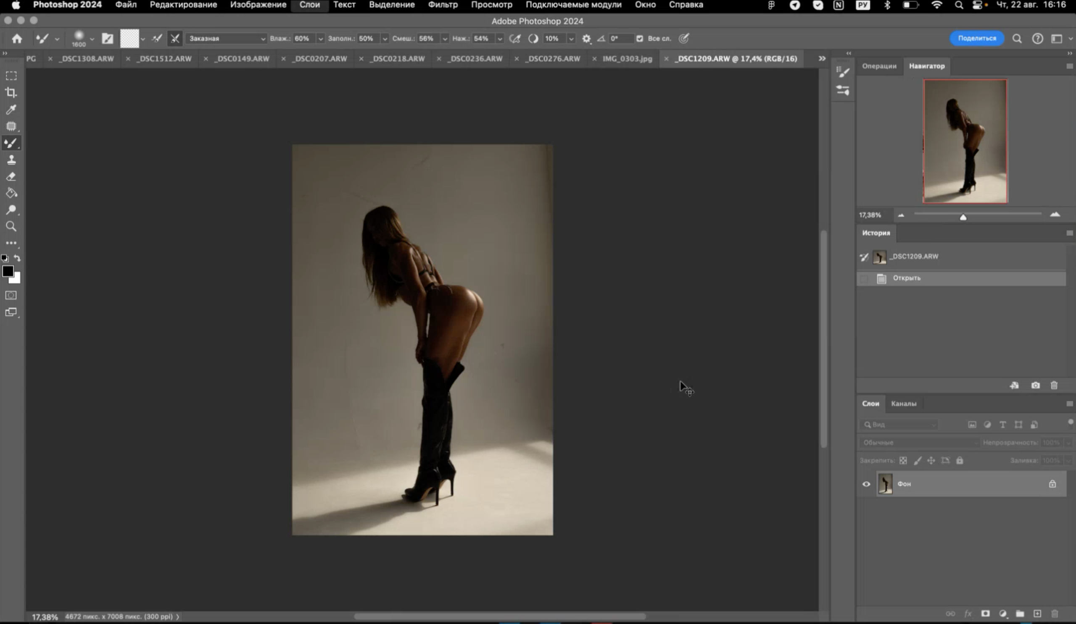Open the Image menu
This screenshot has height=624, width=1076.
(258, 5)
